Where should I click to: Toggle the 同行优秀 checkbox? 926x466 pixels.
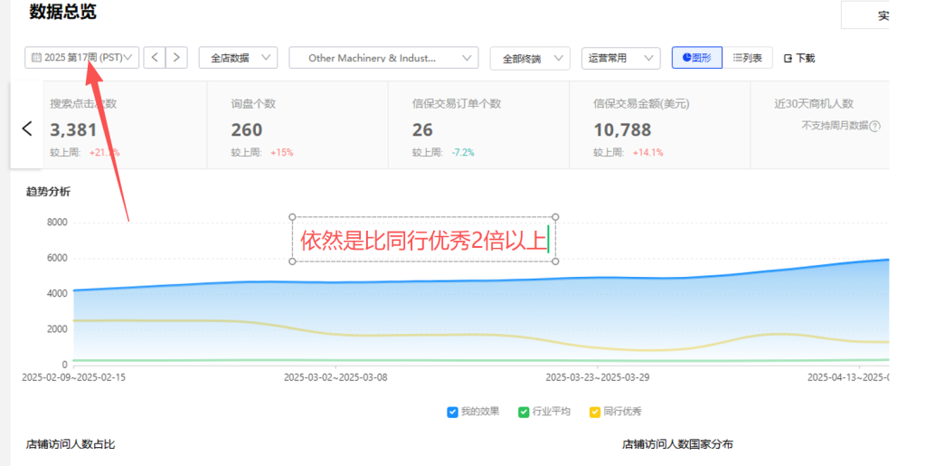coord(595,412)
